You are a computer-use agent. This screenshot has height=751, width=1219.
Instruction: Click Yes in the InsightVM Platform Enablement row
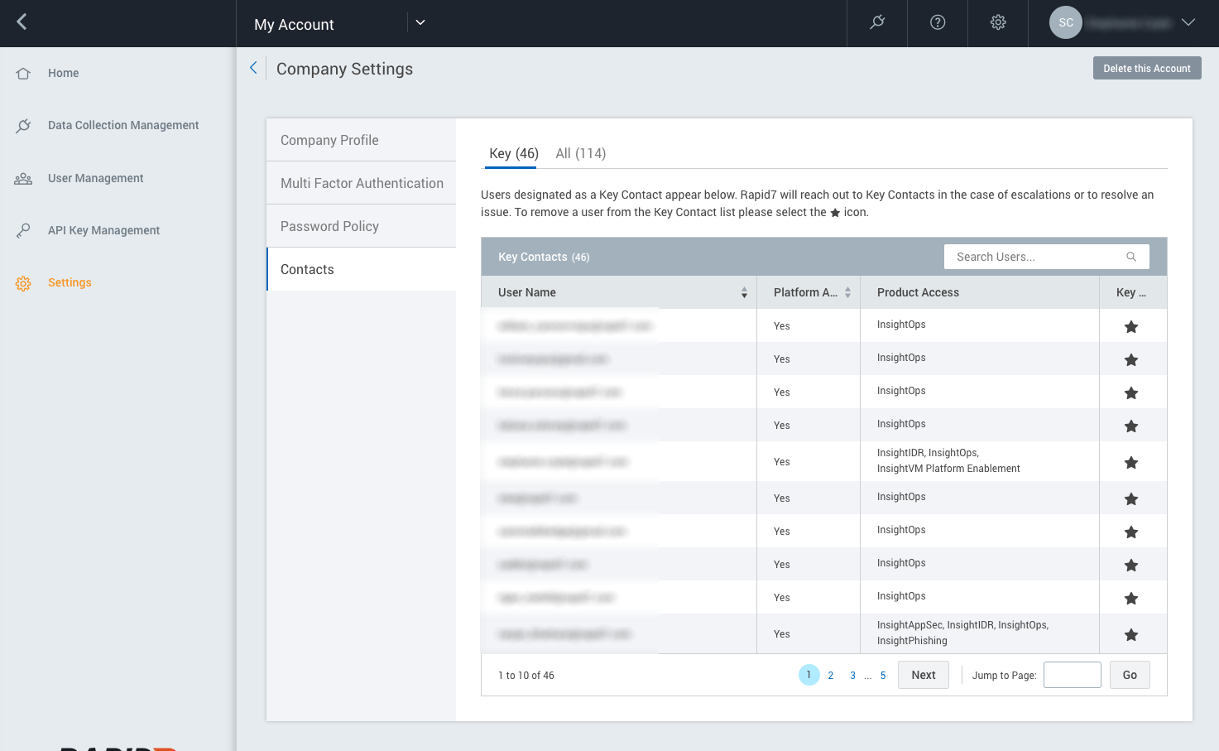(782, 462)
